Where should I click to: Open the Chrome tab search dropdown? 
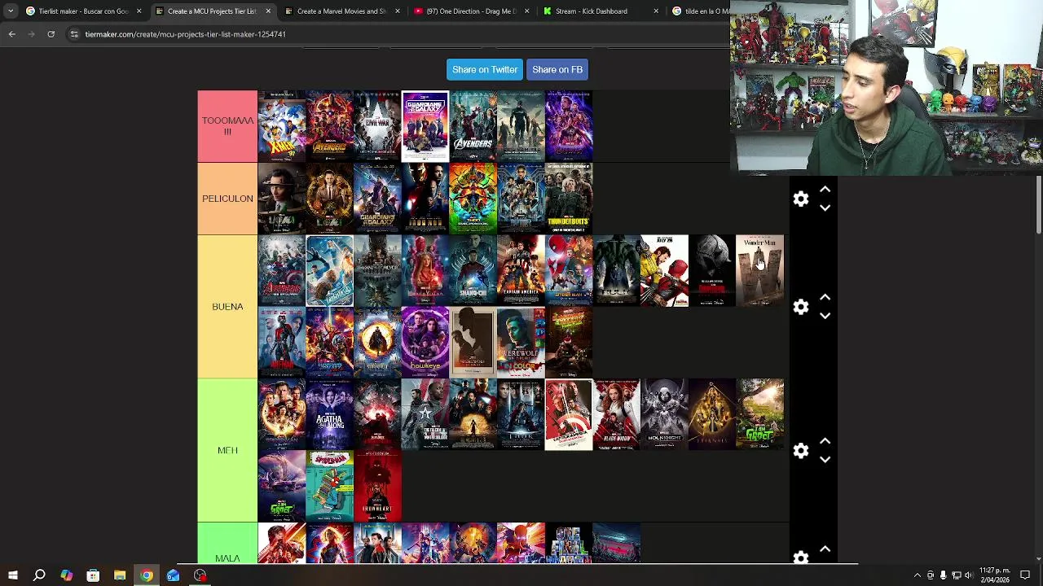pyautogui.click(x=11, y=11)
